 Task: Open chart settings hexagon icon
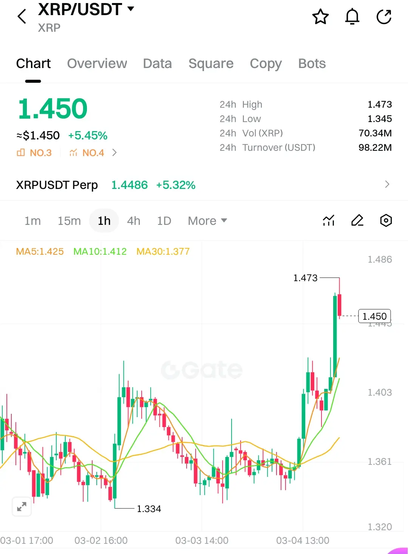tap(386, 220)
